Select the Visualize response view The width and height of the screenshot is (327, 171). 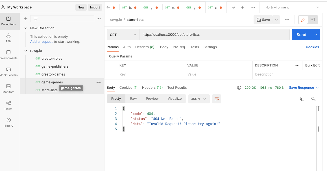tap(175, 99)
